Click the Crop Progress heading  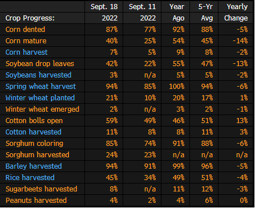point(30,18)
